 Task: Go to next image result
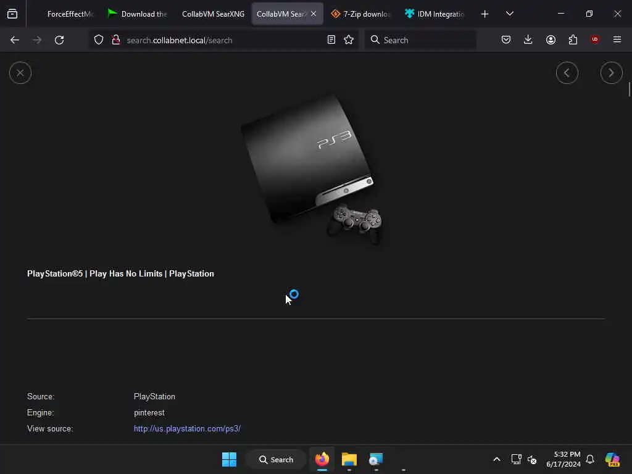click(x=611, y=73)
